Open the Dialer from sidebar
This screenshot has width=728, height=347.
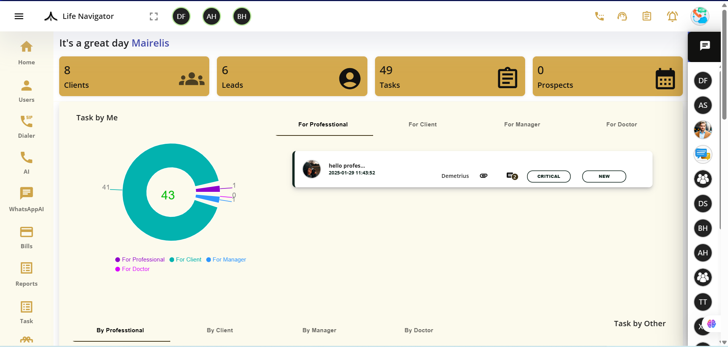27,127
